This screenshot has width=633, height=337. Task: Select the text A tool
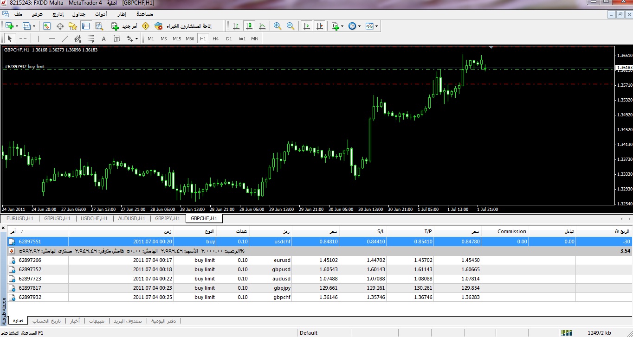point(104,38)
